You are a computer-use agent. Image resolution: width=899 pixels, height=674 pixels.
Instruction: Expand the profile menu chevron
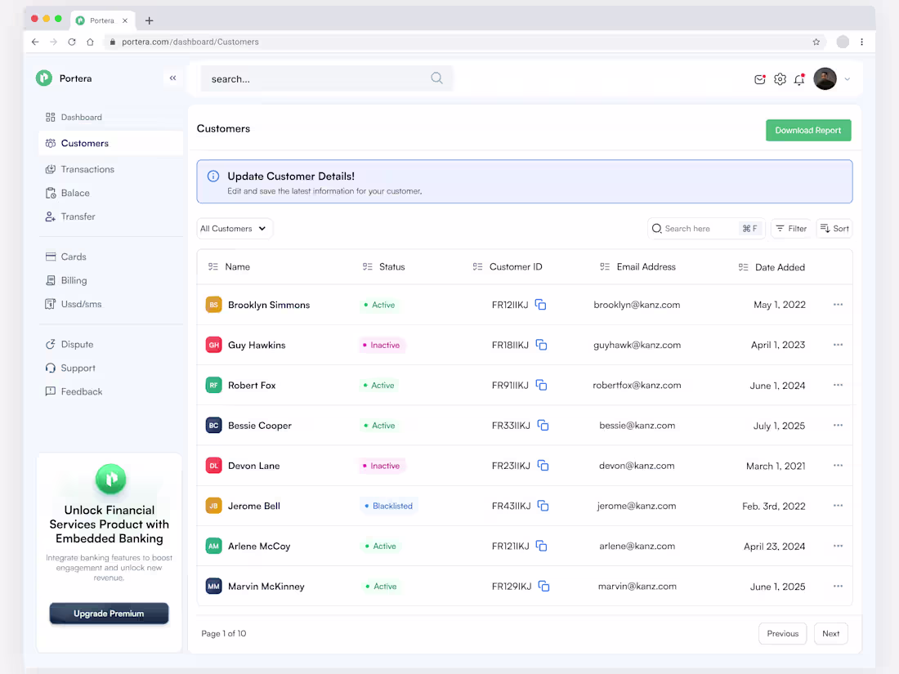[847, 79]
